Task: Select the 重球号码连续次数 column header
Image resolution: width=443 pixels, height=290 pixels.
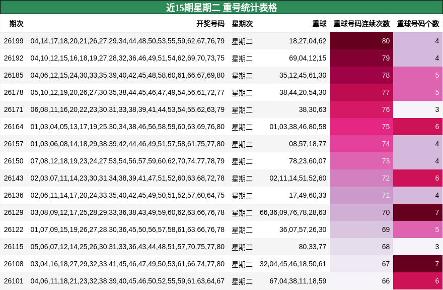Action: (361, 24)
